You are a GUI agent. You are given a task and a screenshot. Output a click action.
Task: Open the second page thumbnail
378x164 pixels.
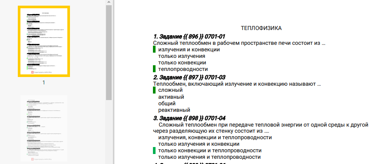pos(44,128)
